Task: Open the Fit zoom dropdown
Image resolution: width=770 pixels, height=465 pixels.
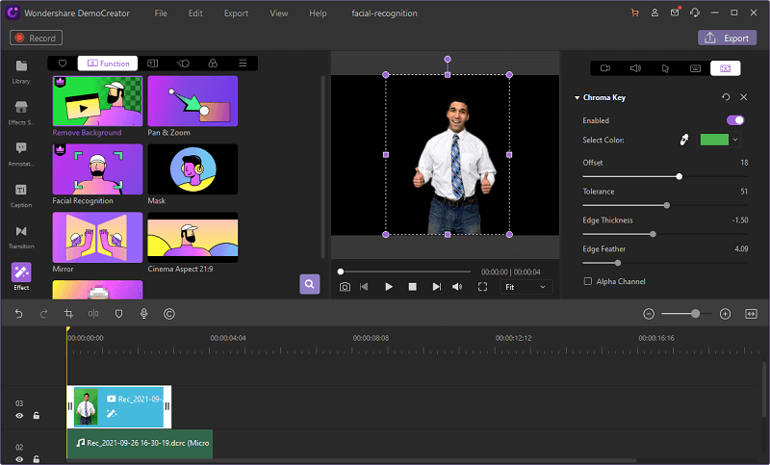Action: pyautogui.click(x=526, y=287)
